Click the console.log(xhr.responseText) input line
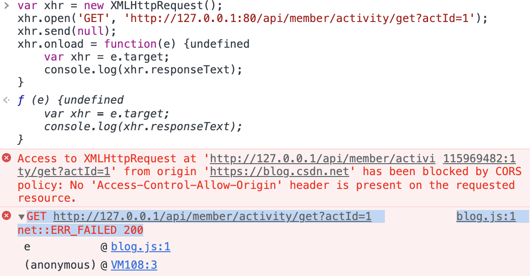This screenshot has height=276, width=530. 143,70
